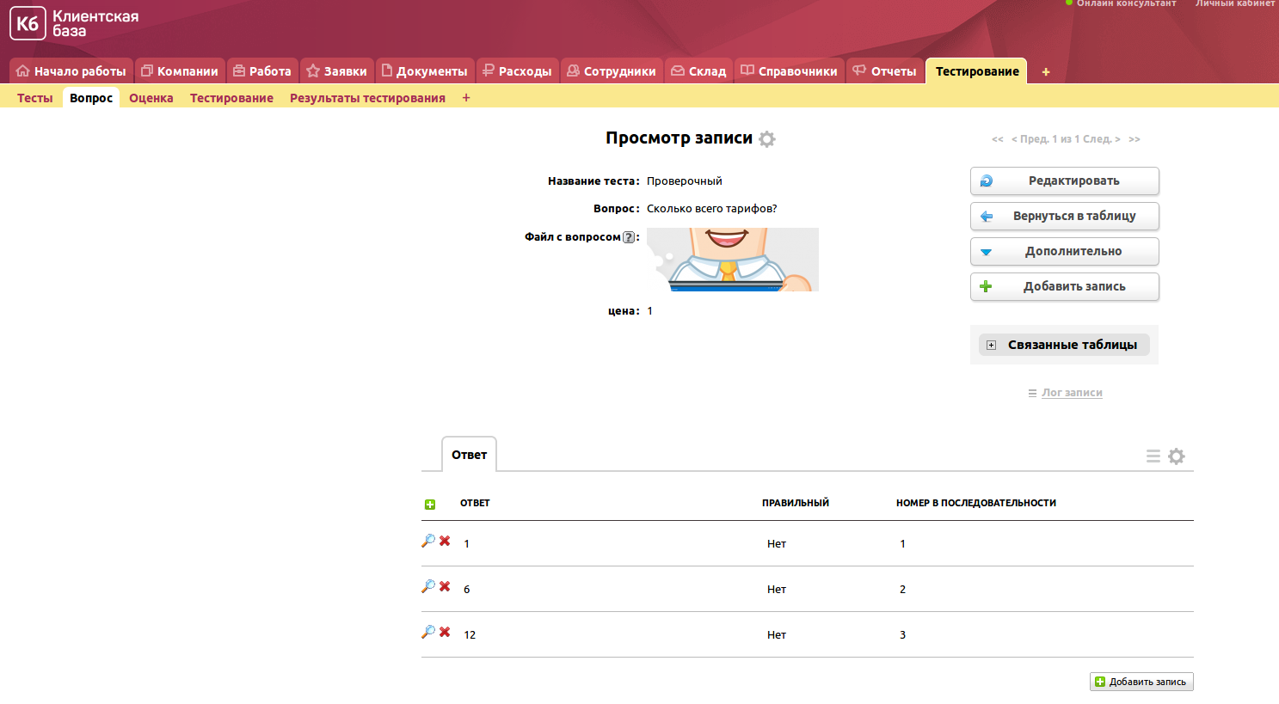The height and width of the screenshot is (704, 1279).
Task: Click Вернуться в таблицу button
Action: tap(1064, 217)
